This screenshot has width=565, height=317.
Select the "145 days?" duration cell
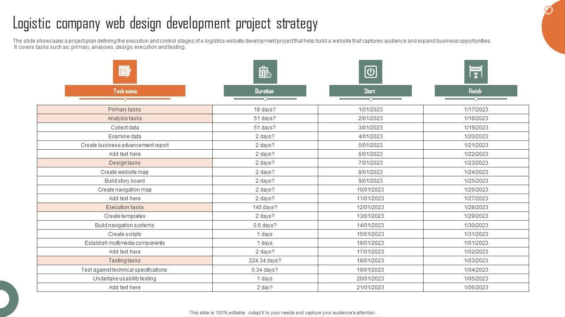point(265,207)
